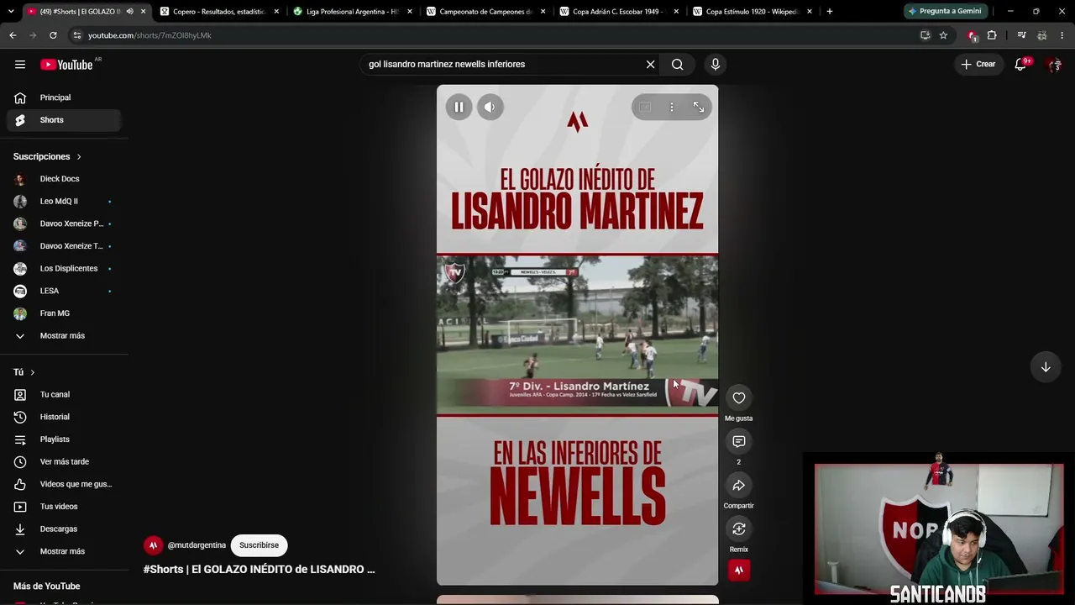Screen dimensions: 1075x605
Task: Open the liked videos list
Action: (x=64, y=484)
